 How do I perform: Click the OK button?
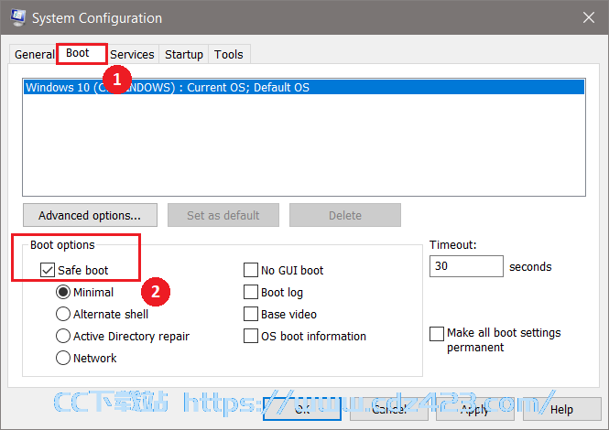[302, 409]
